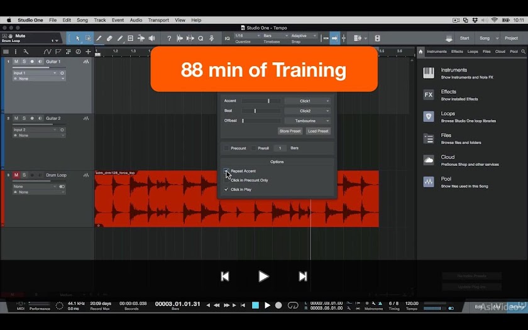Open the marker track flag icon

(x=58, y=52)
